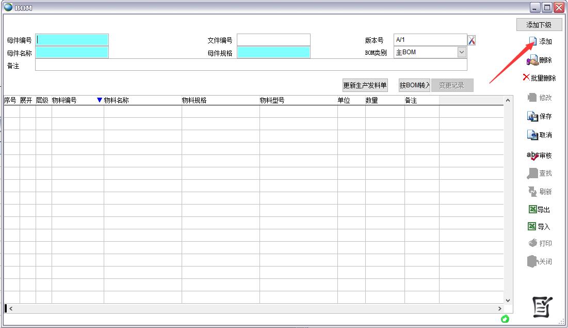568x328 pixels.
Task: Click into the 备注 text field
Action: point(251,65)
